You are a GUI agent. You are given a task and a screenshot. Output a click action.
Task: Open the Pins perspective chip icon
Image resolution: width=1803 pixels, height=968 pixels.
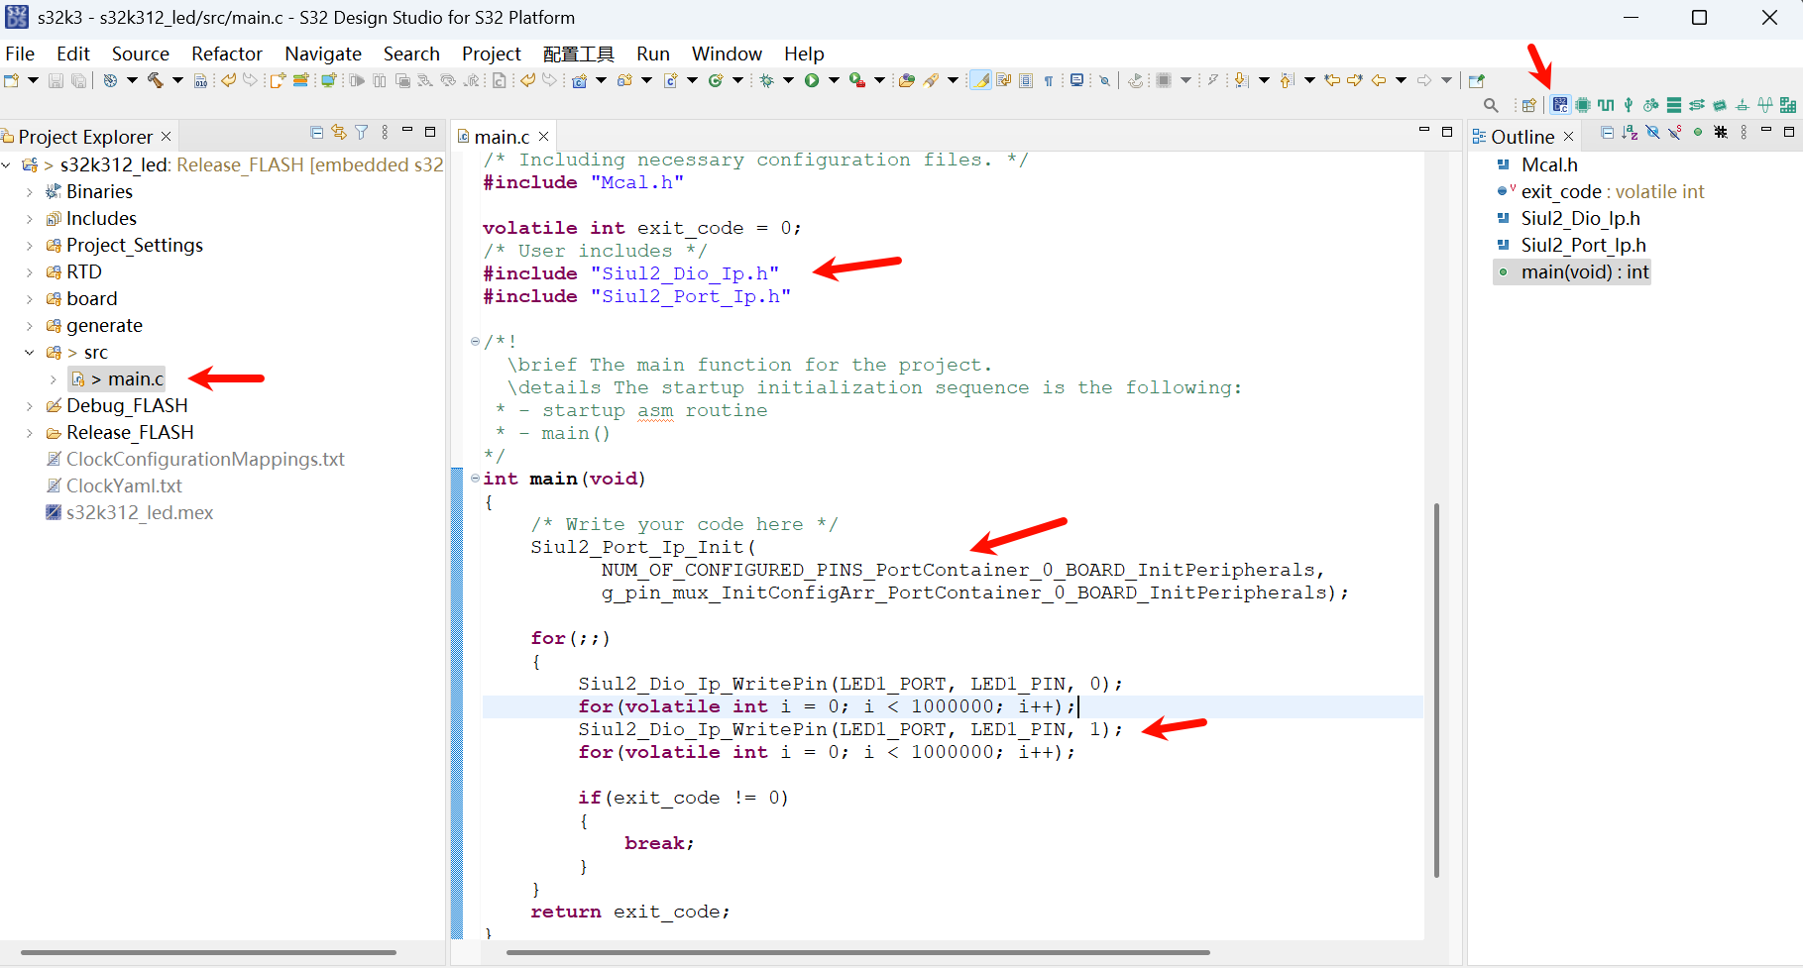pos(1583,105)
